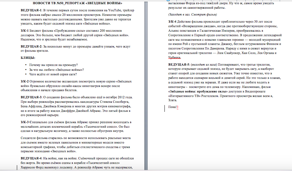Screen dimensions: 292x171
Task: Click the label «З/К-4»
Action: (172, 22)
